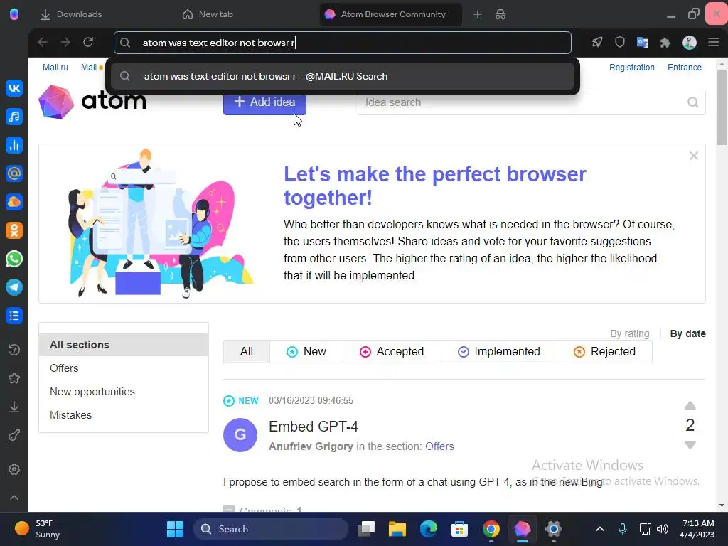
Task: Open Mail.ru mail (@) sidebar icon
Action: 14,173
